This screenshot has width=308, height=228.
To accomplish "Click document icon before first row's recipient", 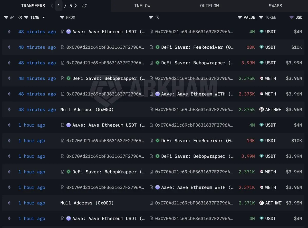I will [x=151, y=32].
